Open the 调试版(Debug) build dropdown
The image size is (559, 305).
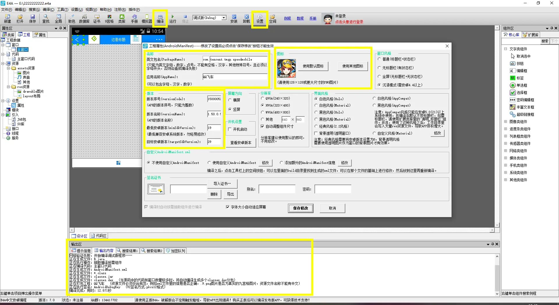pyautogui.click(x=224, y=18)
